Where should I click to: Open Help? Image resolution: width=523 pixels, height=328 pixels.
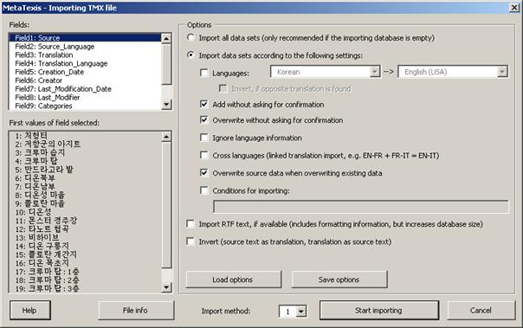coord(30,311)
